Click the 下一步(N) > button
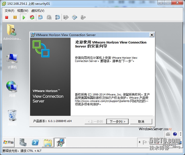The image size is (185, 155). (117, 121)
